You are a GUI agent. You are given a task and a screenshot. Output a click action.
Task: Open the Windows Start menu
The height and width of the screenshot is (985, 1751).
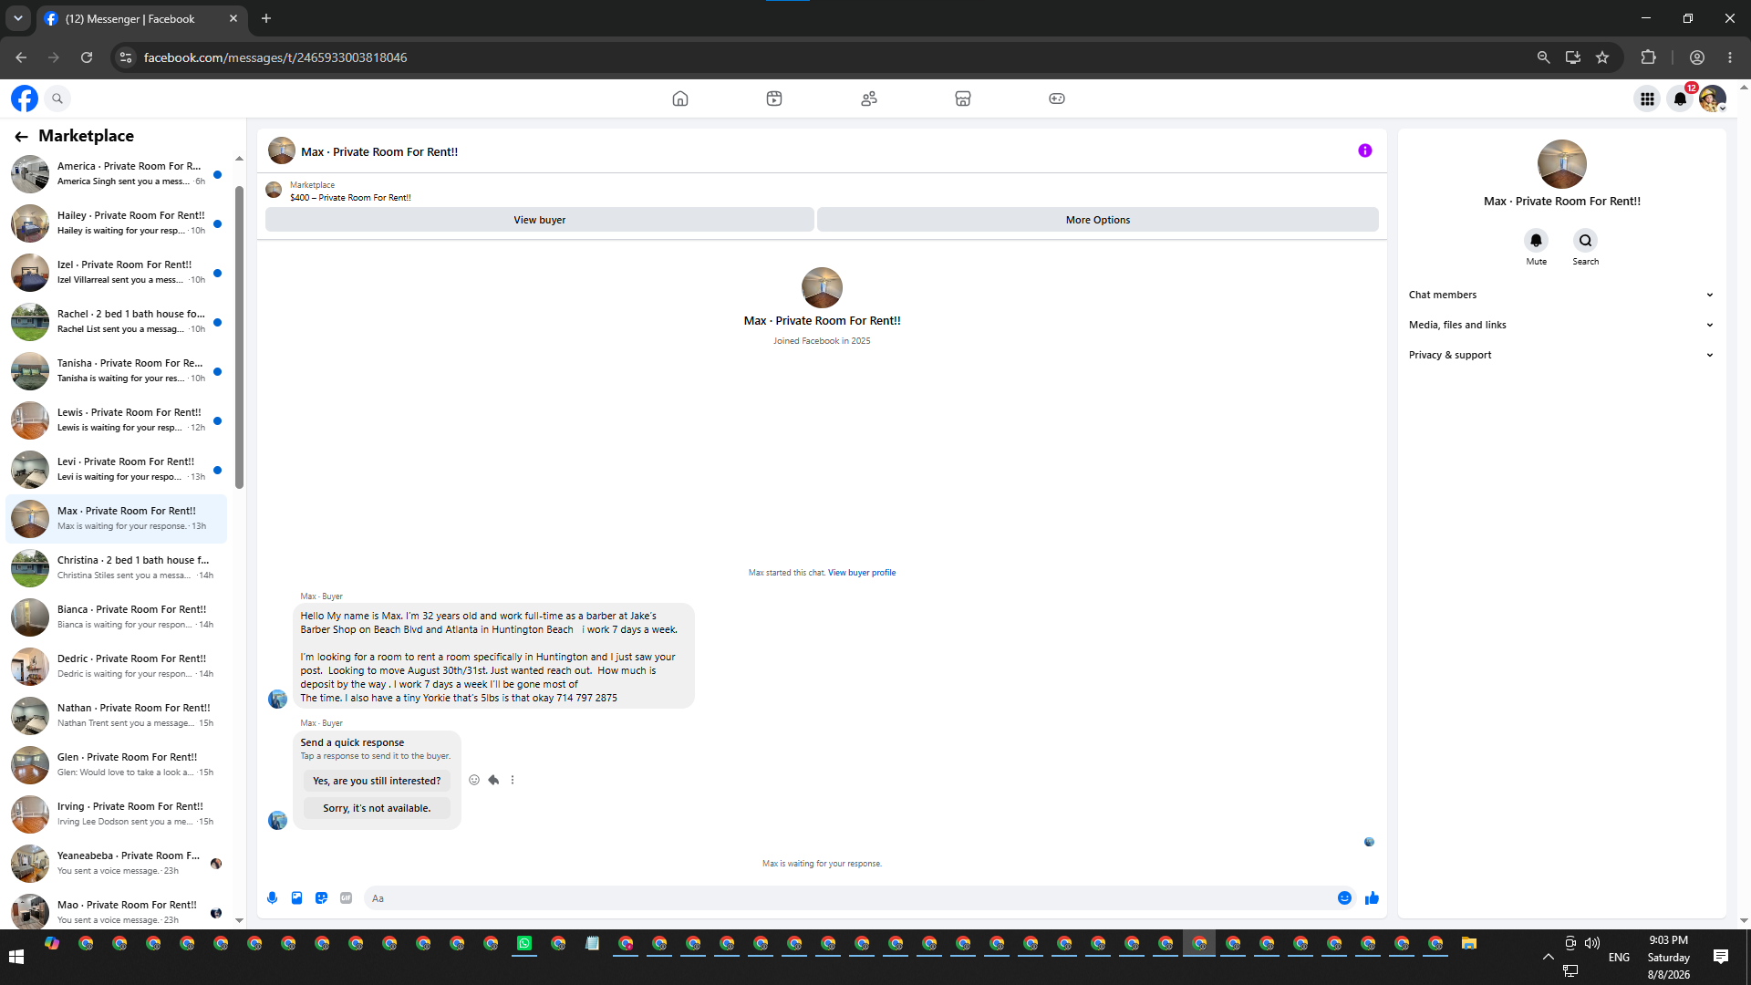click(16, 957)
